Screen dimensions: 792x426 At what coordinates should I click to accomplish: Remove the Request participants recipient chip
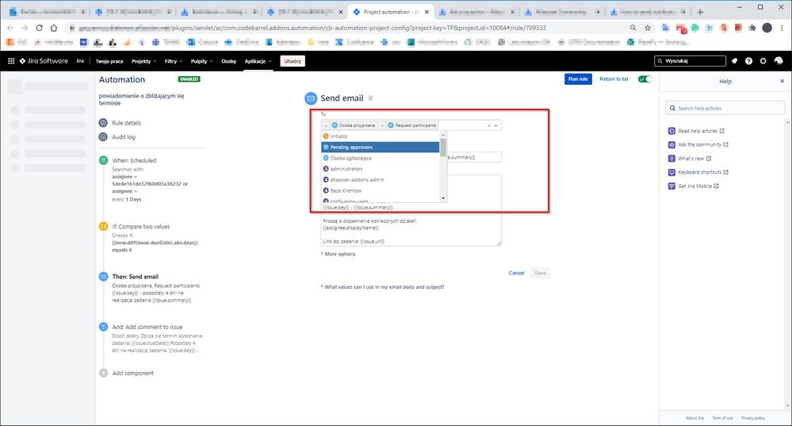[382, 125]
